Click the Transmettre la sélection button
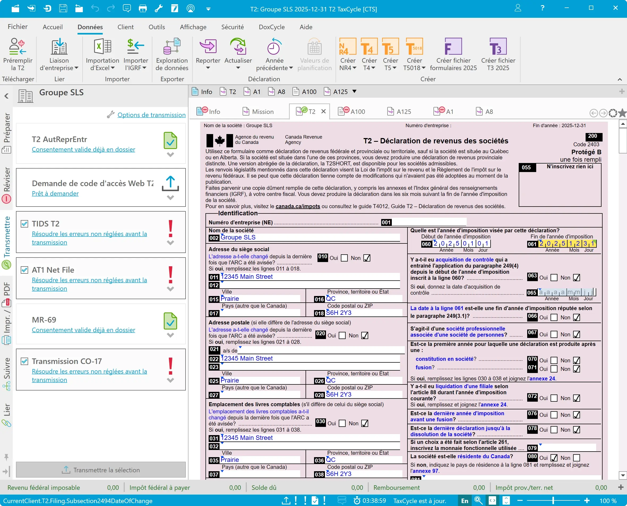627x506 pixels. tap(101, 470)
